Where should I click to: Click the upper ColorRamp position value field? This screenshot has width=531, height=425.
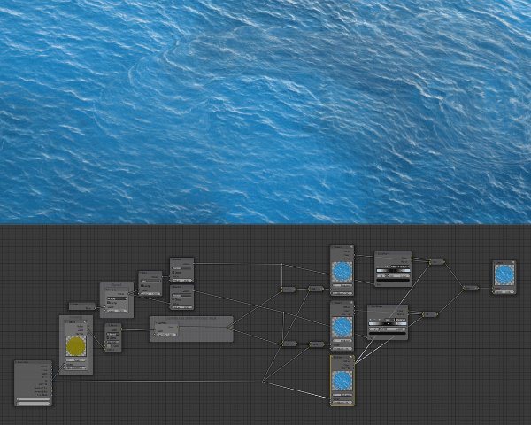pos(400,276)
